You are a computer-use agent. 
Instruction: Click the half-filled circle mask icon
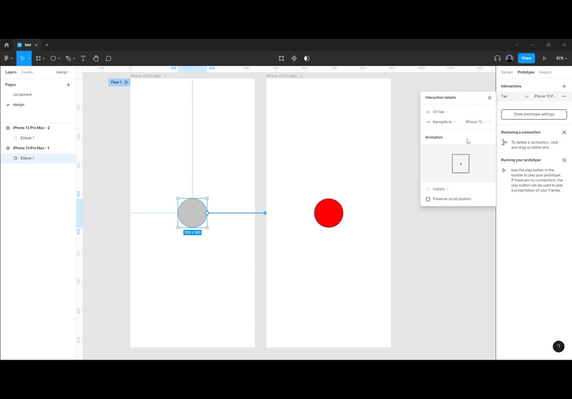pos(307,58)
